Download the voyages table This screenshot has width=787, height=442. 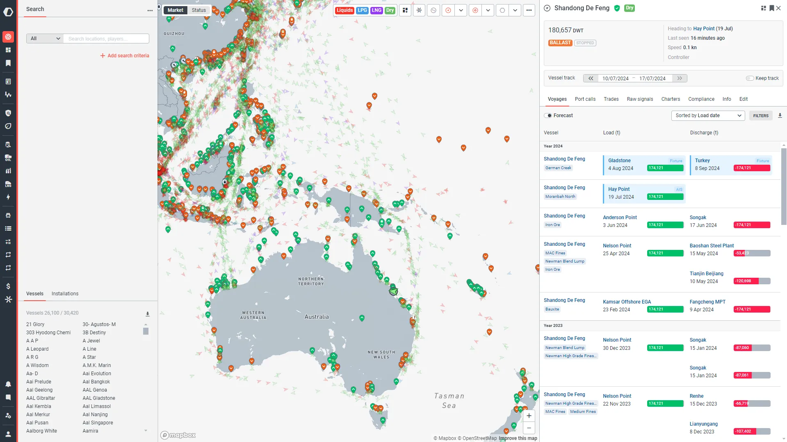tap(780, 116)
